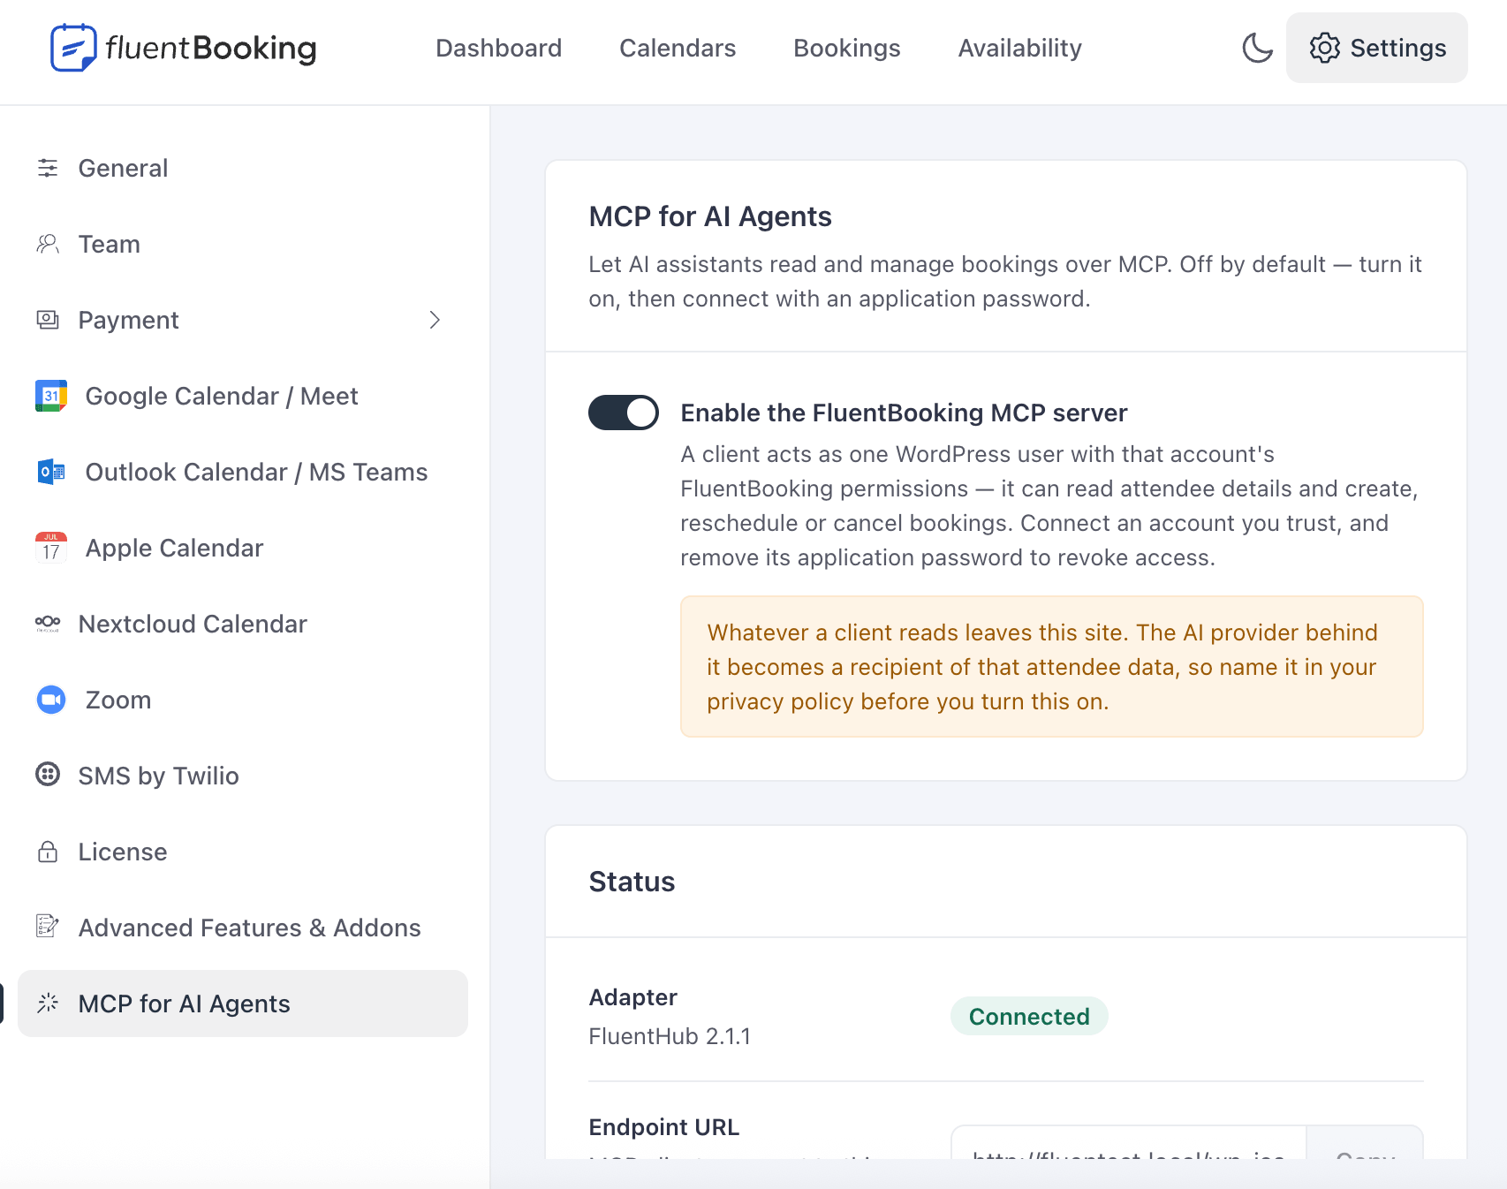Click the Apple Calendar icon
This screenshot has width=1507, height=1189.
point(51,548)
